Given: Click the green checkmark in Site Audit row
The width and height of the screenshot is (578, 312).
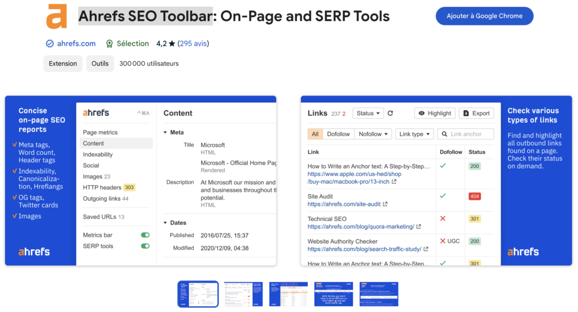Looking at the screenshot, I should coord(443,196).
